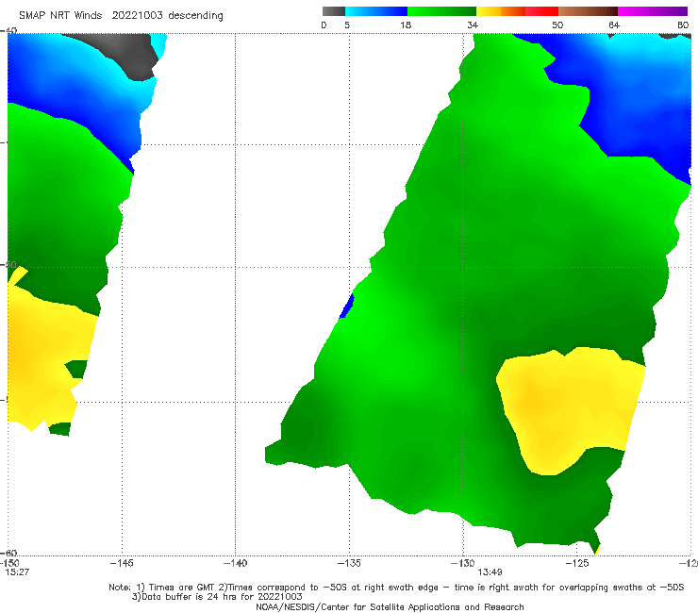This screenshot has height=613, width=698.
Task: Click the gray segment of the color bar
Action: coord(333,11)
